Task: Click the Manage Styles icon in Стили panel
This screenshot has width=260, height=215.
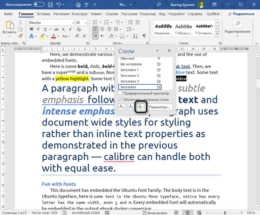Action: [x=141, y=107]
